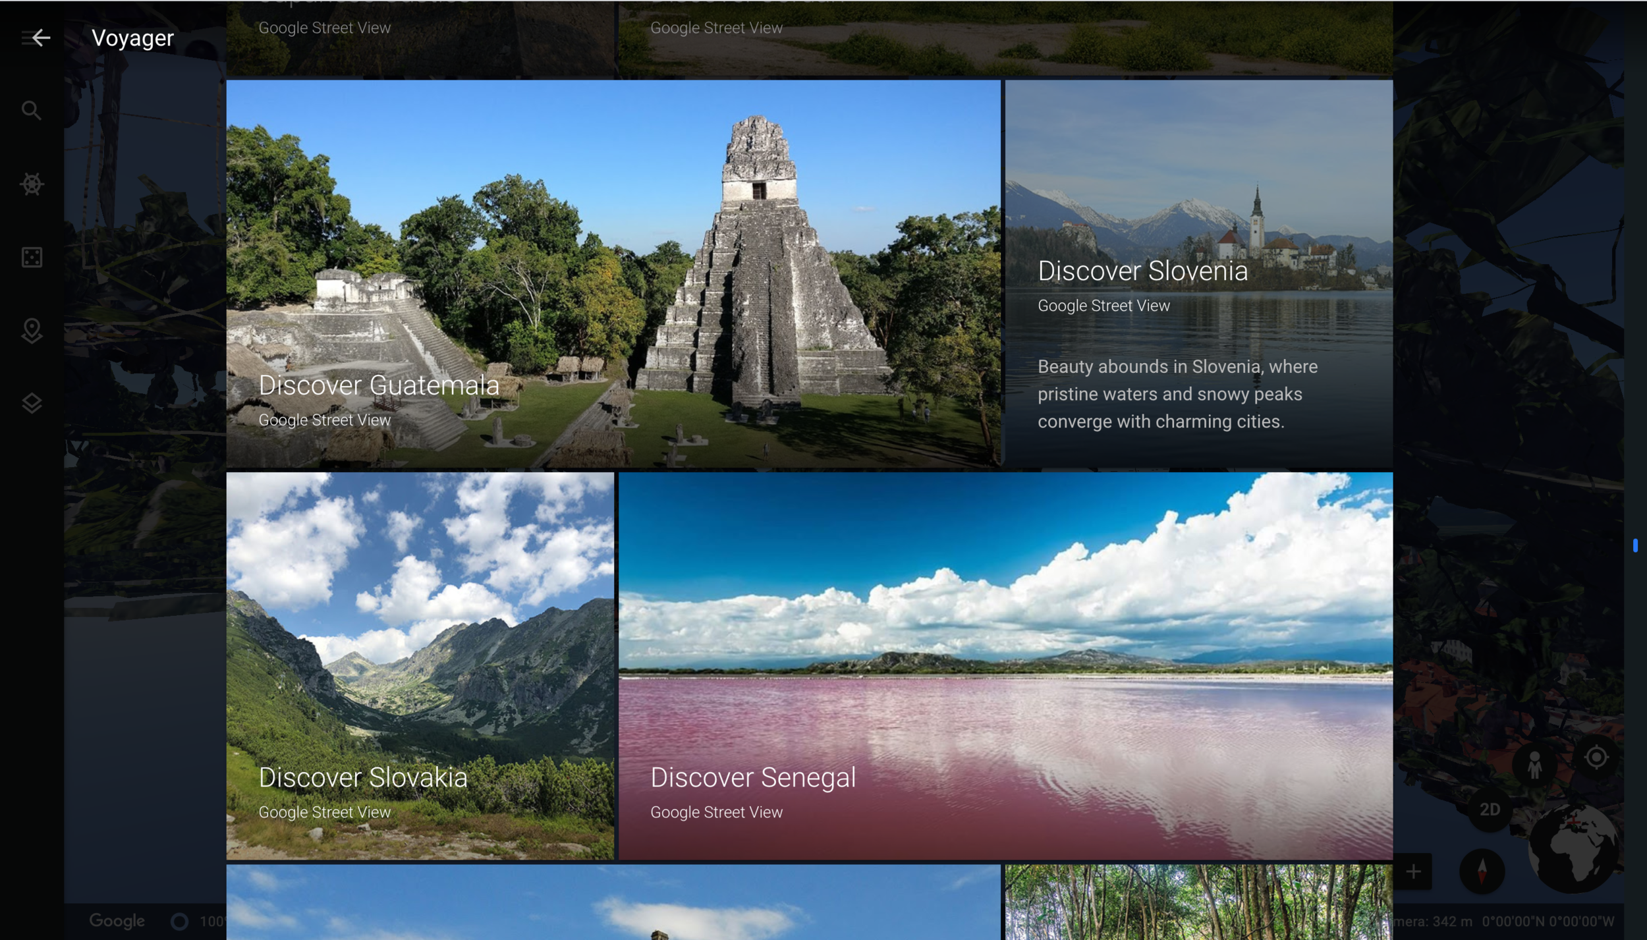Click Google Street View under Discover Senegal
Viewport: 1647px width, 940px height.
[716, 812]
